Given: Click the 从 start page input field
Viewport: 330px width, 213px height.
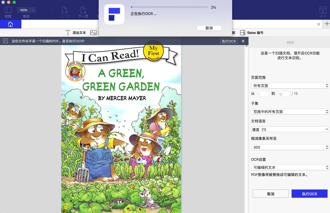Looking at the screenshot, I should tap(263, 94).
